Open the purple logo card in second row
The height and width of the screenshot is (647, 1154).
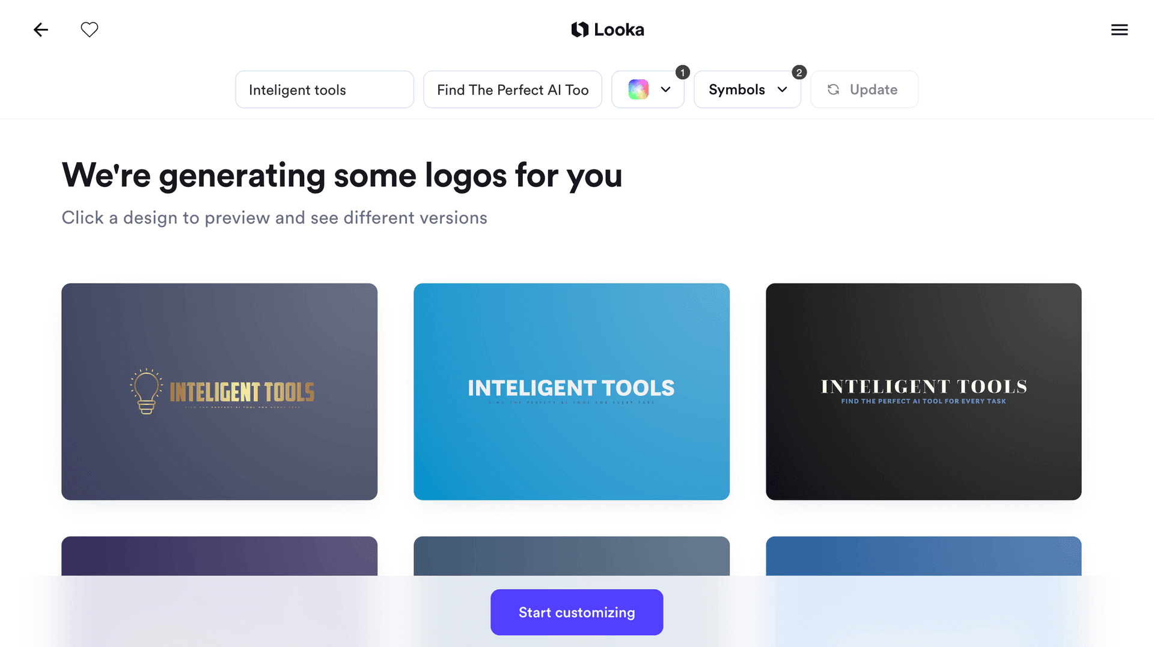(x=219, y=556)
